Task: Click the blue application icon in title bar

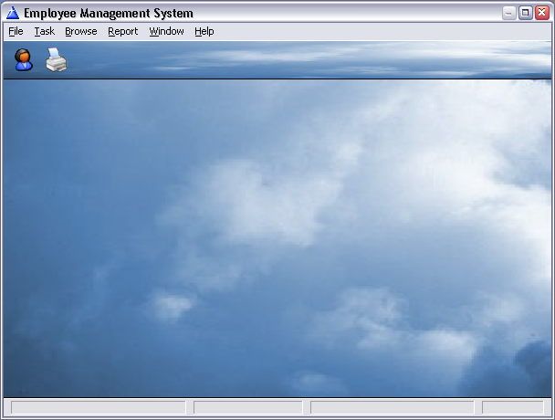Action: (x=13, y=13)
